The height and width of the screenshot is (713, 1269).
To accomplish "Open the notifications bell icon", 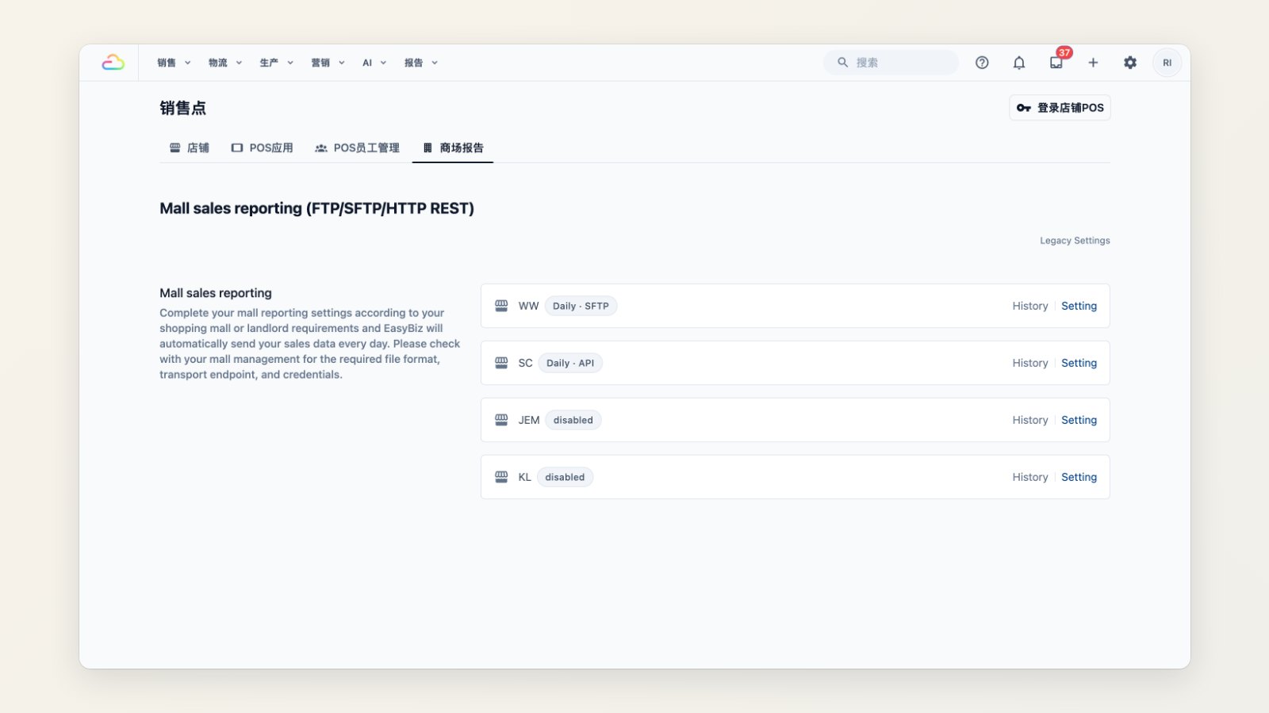I will [x=1019, y=63].
